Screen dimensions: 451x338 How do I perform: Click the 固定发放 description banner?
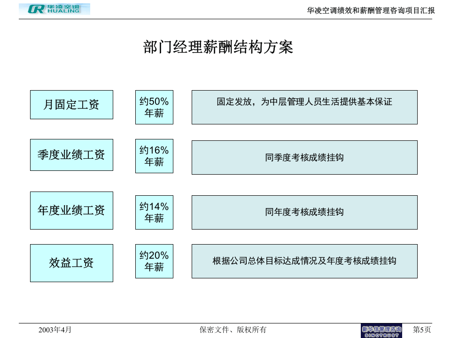pyautogui.click(x=304, y=107)
